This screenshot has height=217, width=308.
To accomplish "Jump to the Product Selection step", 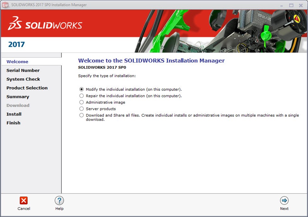I will (x=27, y=88).
